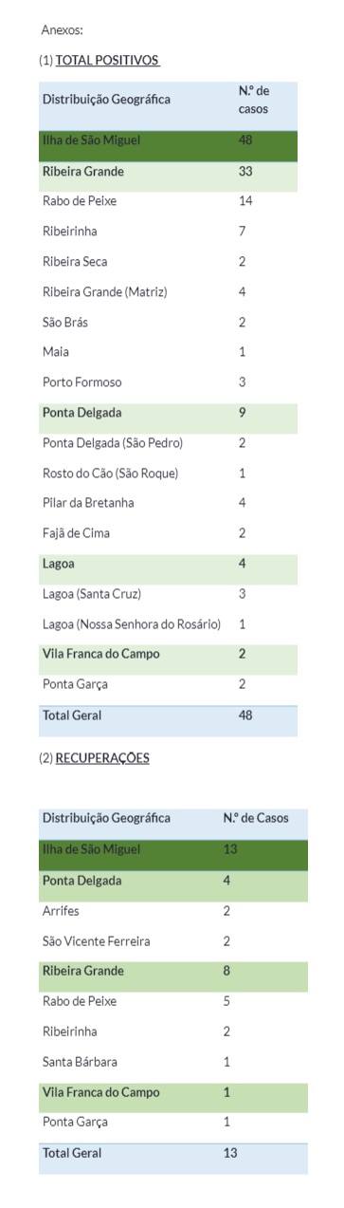Select the Santa Bárbara row

tap(173, 1062)
